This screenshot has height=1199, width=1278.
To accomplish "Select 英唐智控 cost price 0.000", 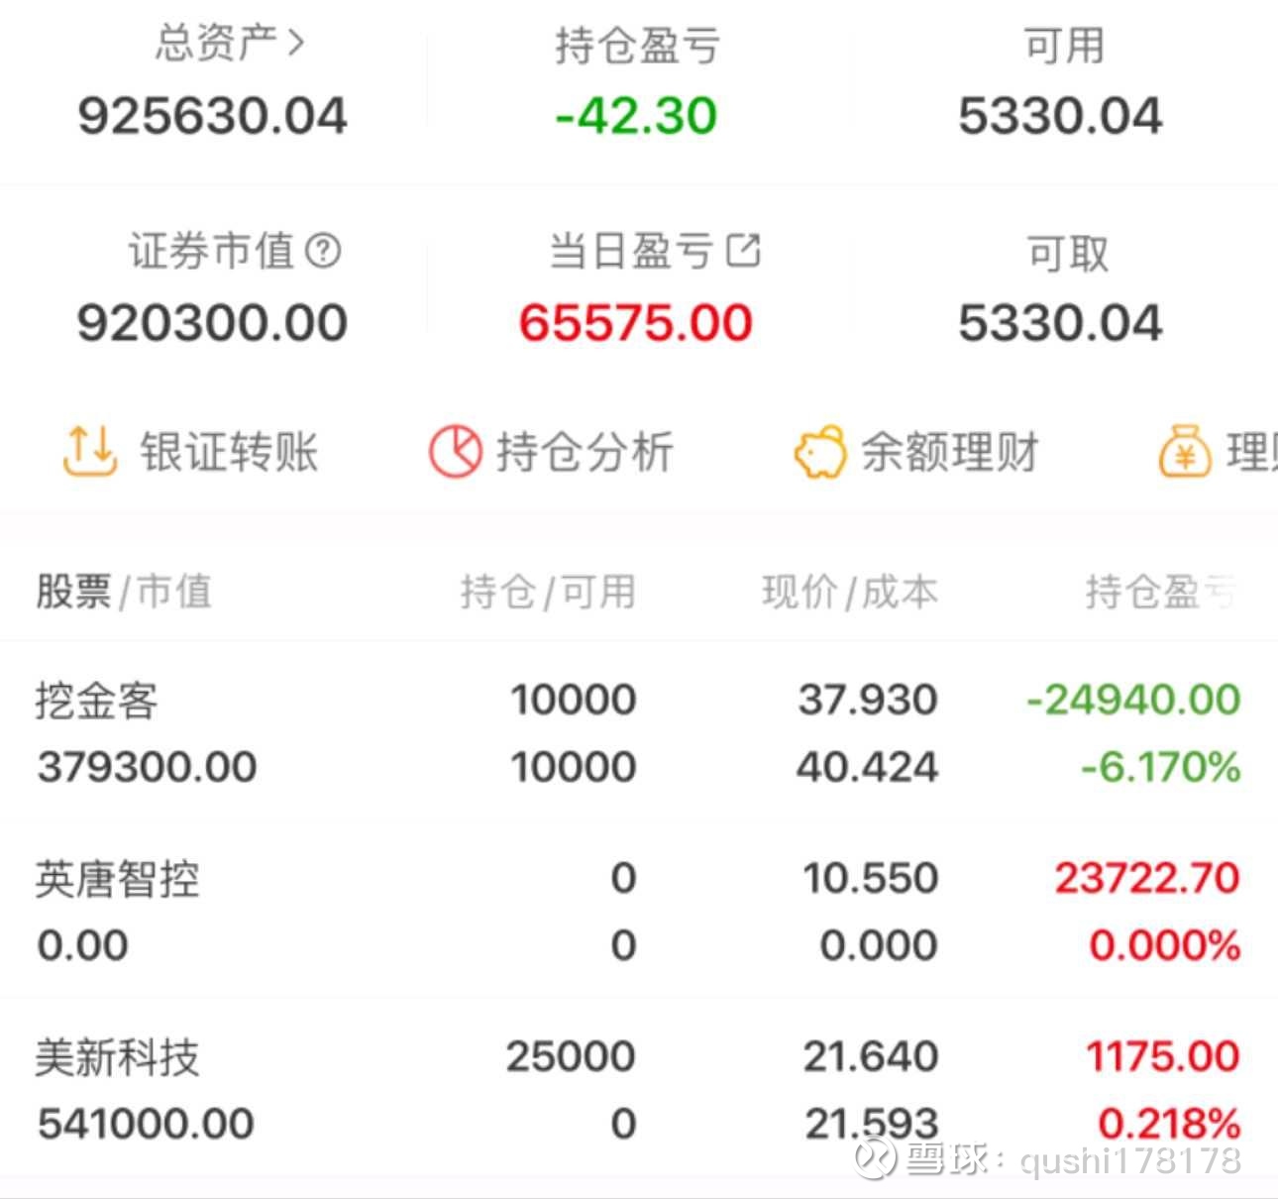I will click(x=879, y=945).
